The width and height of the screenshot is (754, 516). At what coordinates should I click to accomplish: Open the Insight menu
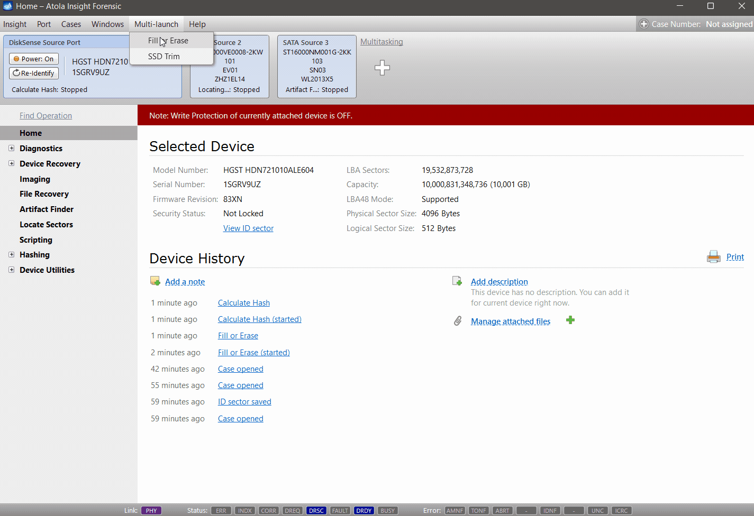(15, 24)
